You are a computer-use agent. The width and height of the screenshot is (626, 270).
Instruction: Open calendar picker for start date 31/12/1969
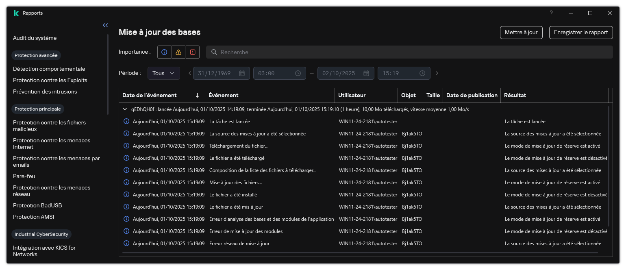242,73
